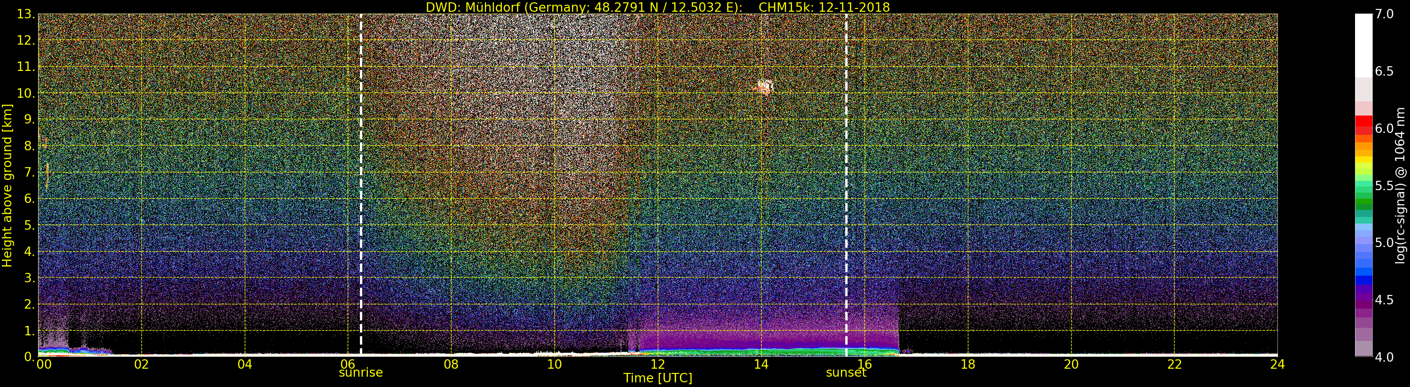Click the x-axis tick label 18
1410x387 pixels.
click(968, 364)
